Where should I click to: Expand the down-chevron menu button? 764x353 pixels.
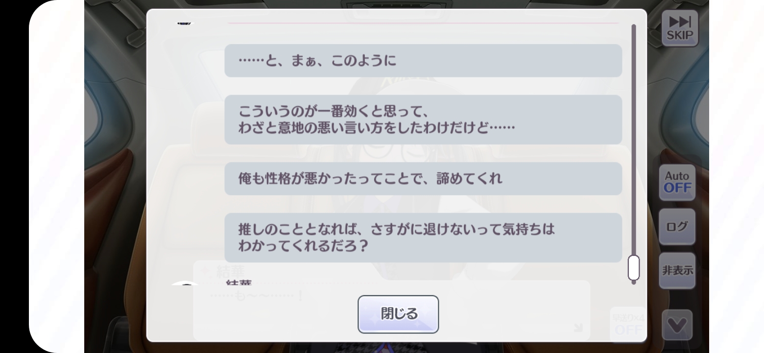tap(677, 325)
